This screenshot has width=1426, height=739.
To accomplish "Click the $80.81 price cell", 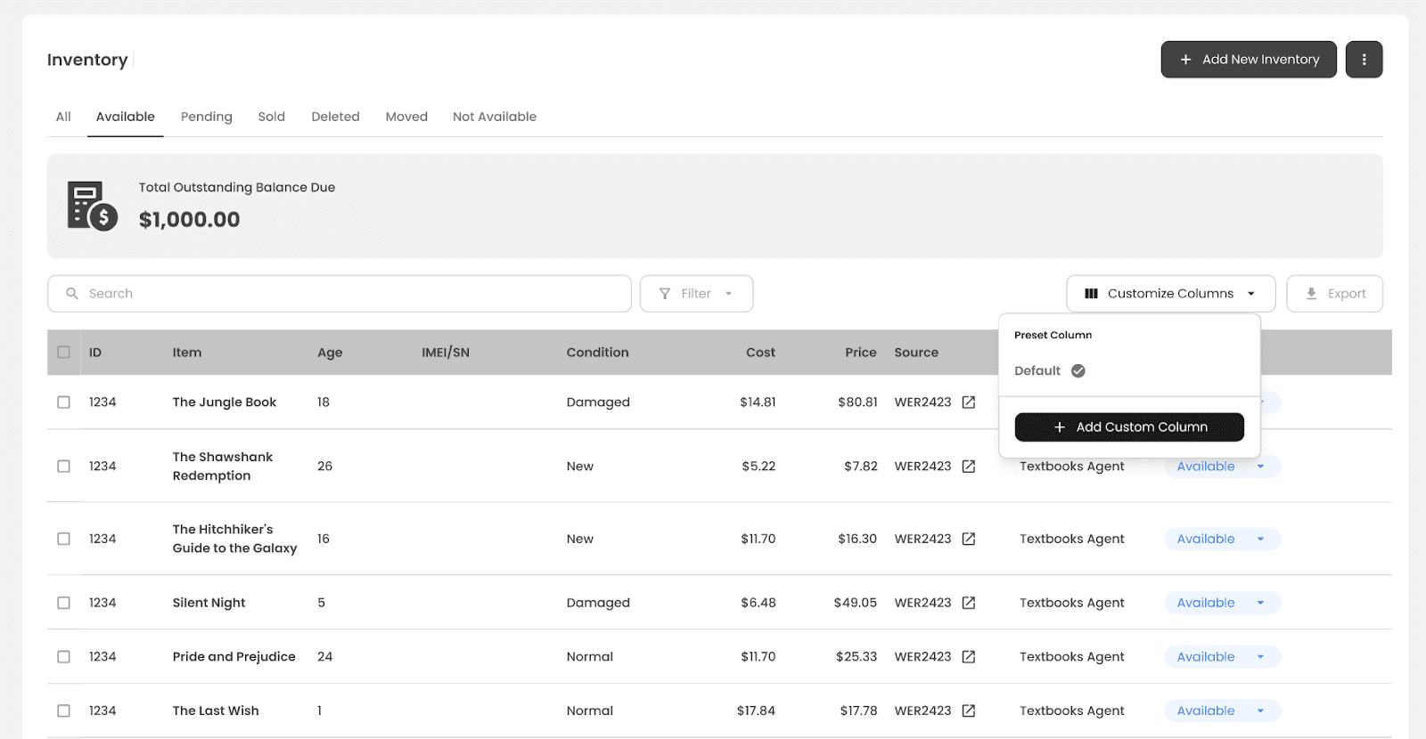I will pos(857,402).
